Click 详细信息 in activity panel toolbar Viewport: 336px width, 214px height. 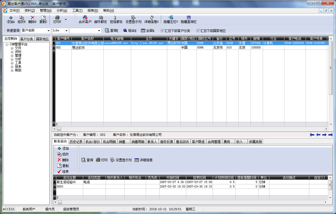[144, 160]
